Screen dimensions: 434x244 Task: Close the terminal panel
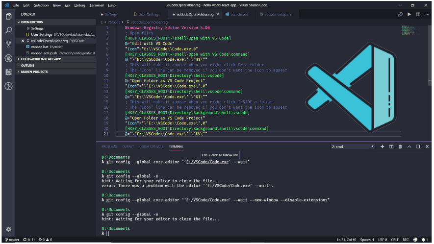point(427,146)
